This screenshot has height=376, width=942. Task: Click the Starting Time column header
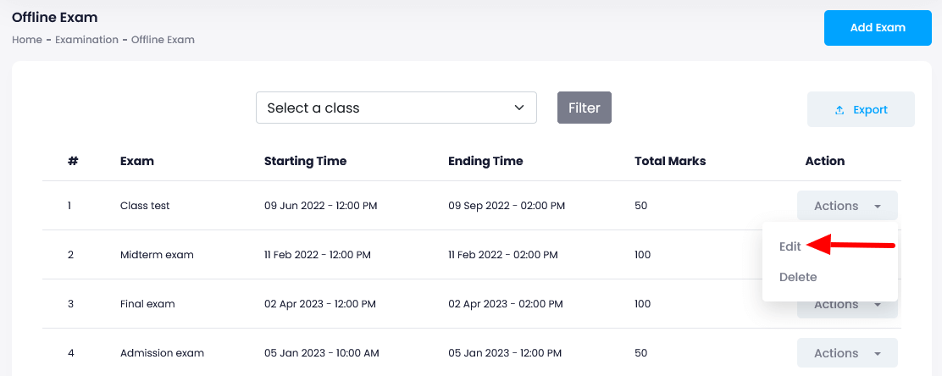click(305, 161)
